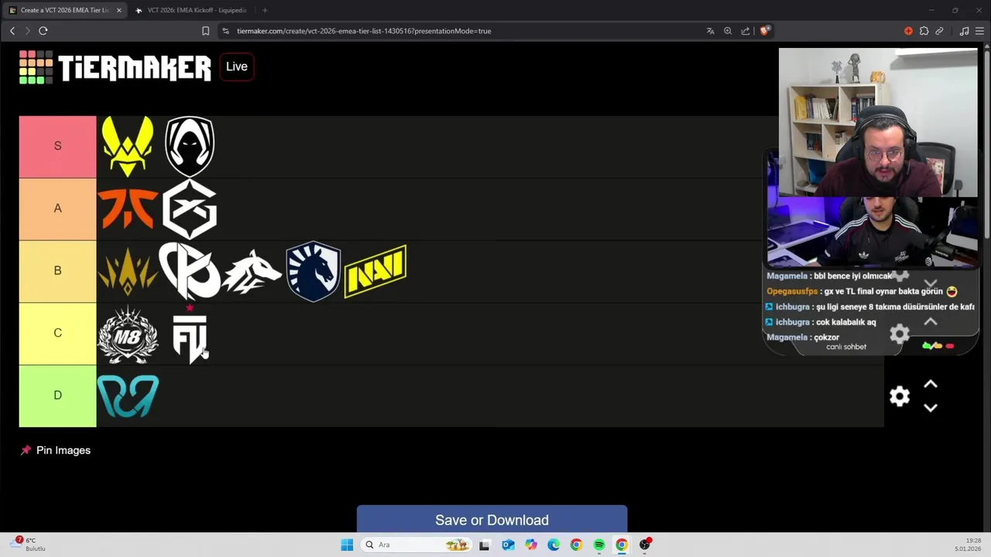
Task: Click the S tier label cell
Action: point(58,146)
